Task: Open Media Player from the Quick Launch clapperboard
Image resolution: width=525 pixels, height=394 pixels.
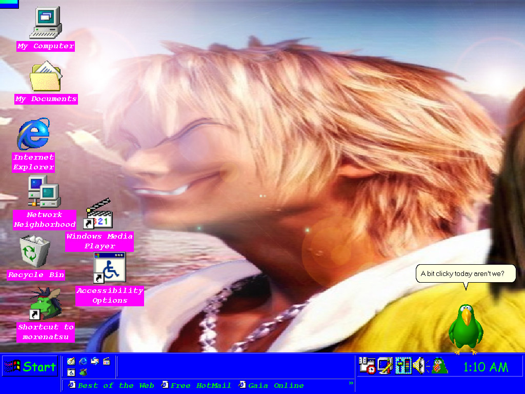Action: point(107,361)
